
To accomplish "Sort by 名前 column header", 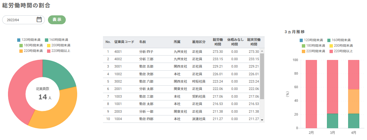I will (142, 42).
